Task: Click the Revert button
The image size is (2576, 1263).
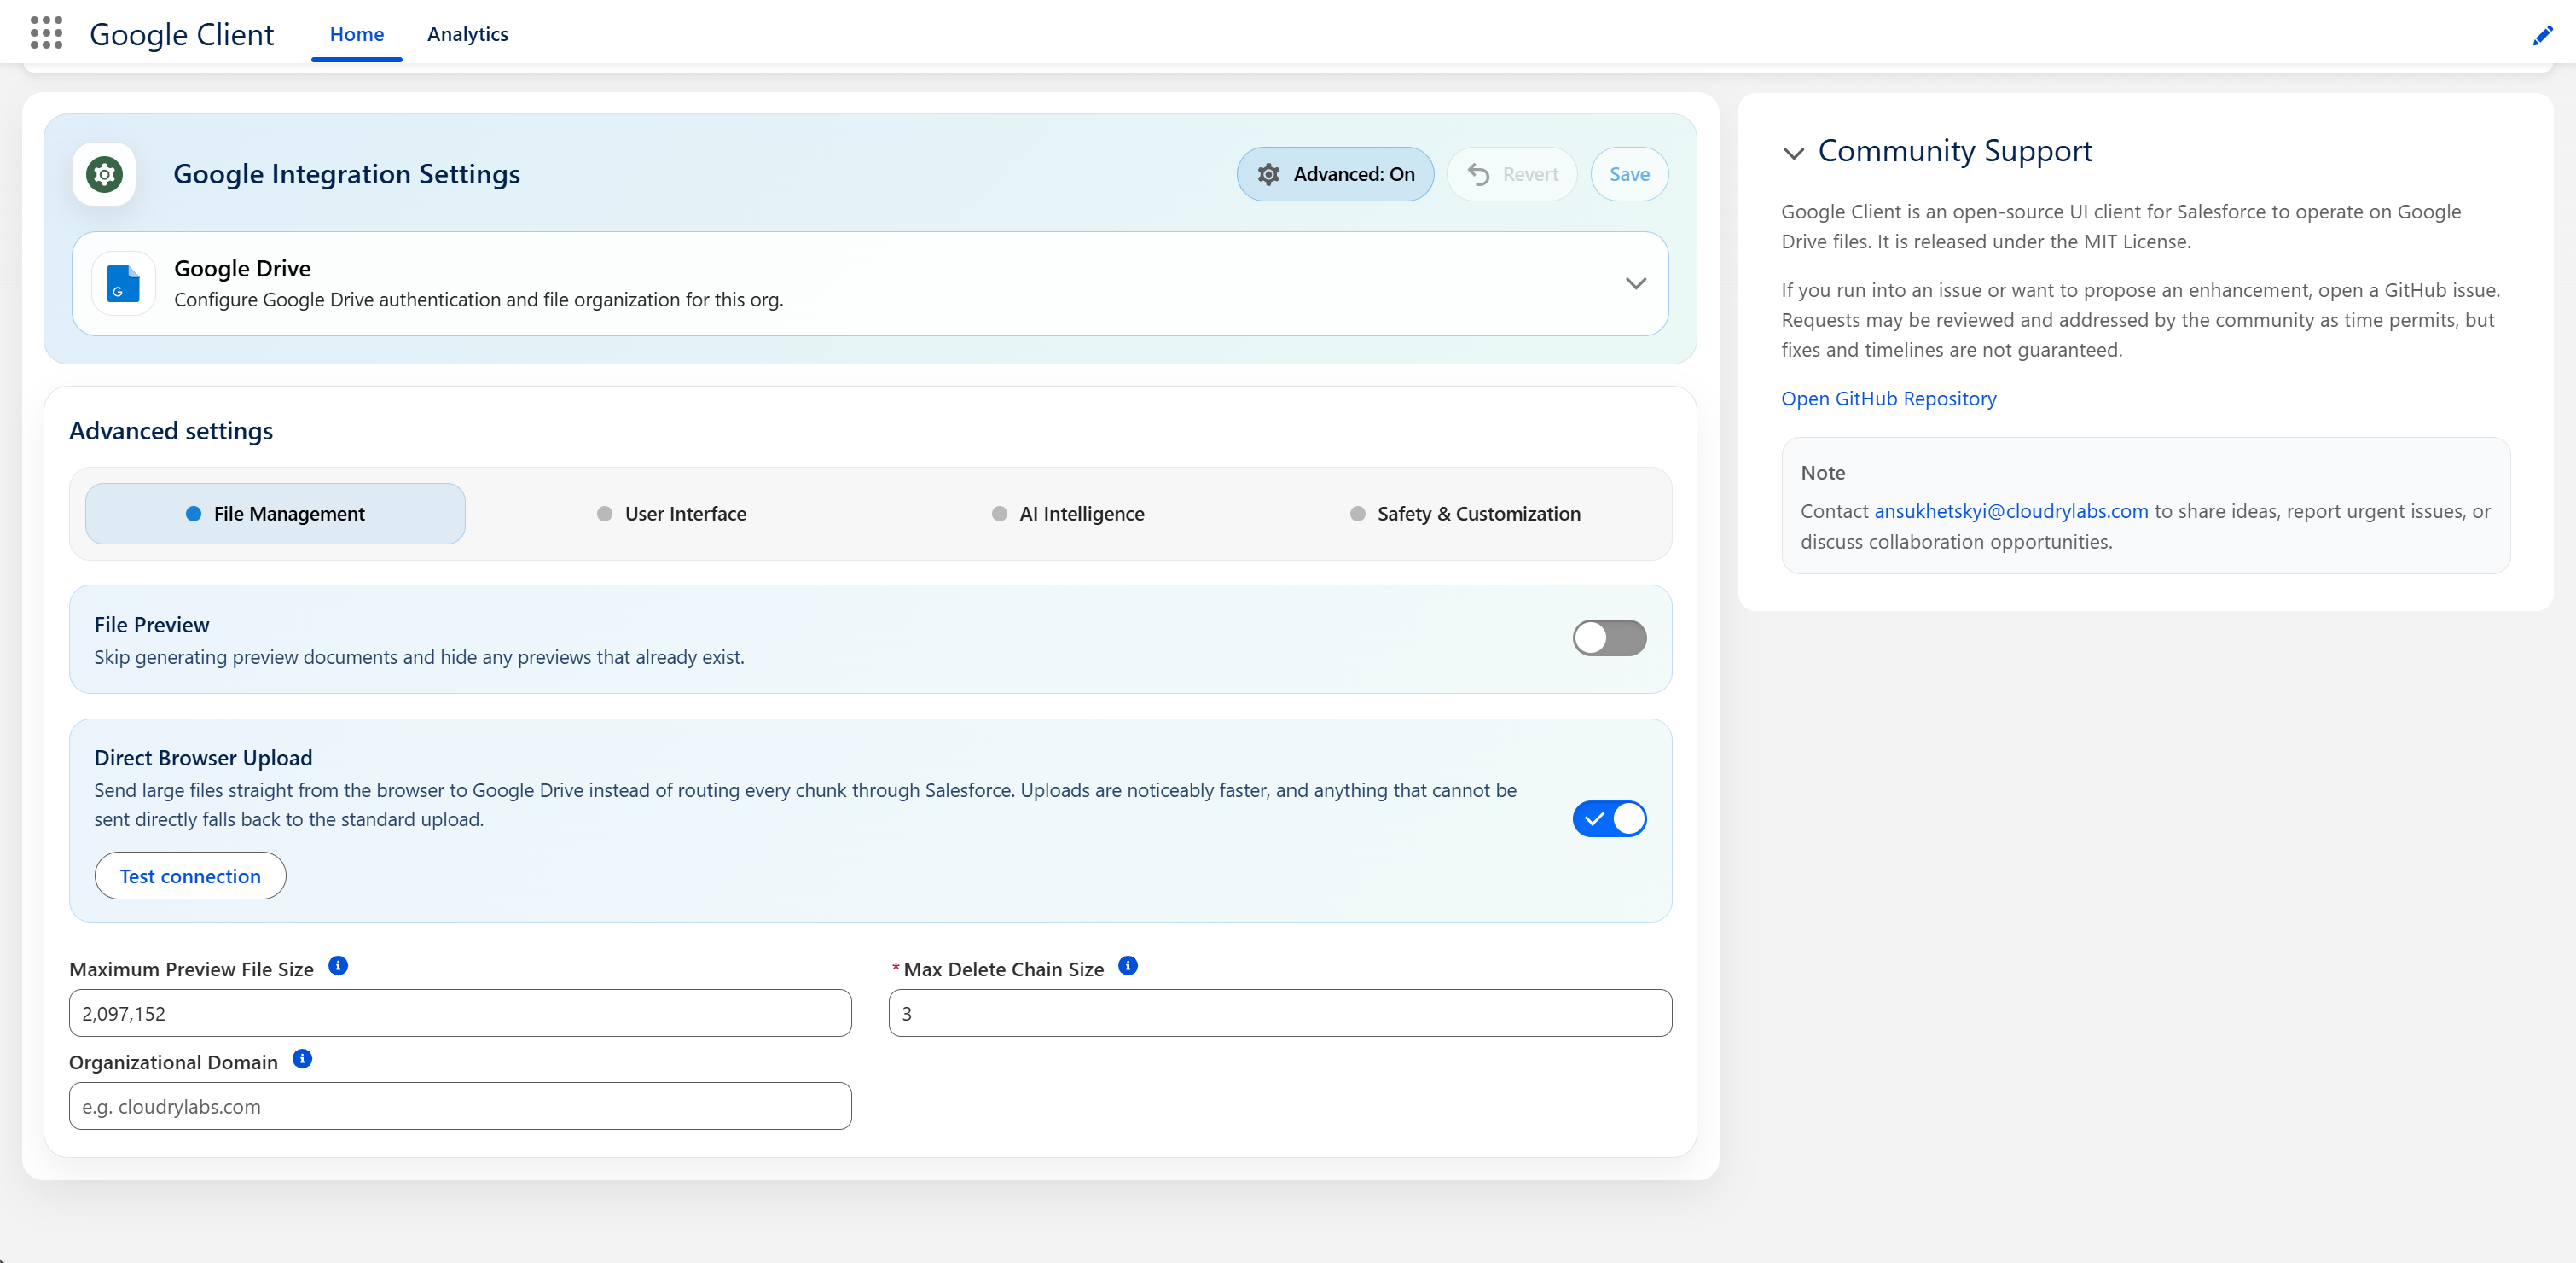Action: (x=1512, y=174)
